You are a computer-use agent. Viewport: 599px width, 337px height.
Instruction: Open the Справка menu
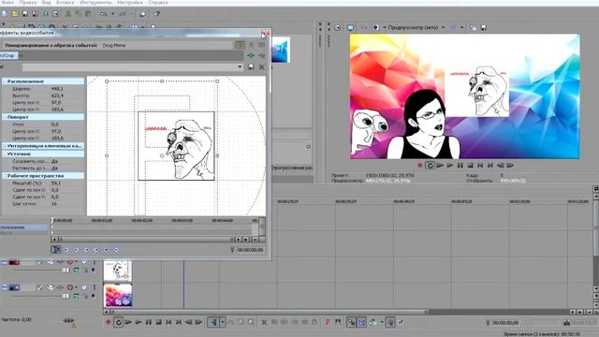(x=158, y=2)
